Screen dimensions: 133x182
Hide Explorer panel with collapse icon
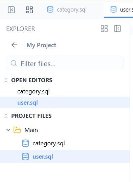coord(117,29)
